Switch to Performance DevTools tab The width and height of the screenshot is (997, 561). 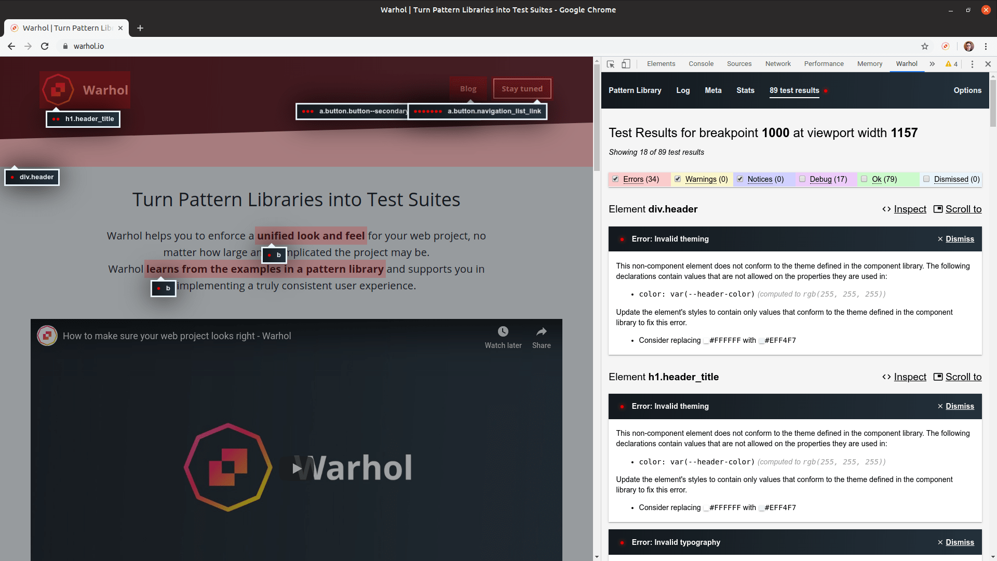824,64
